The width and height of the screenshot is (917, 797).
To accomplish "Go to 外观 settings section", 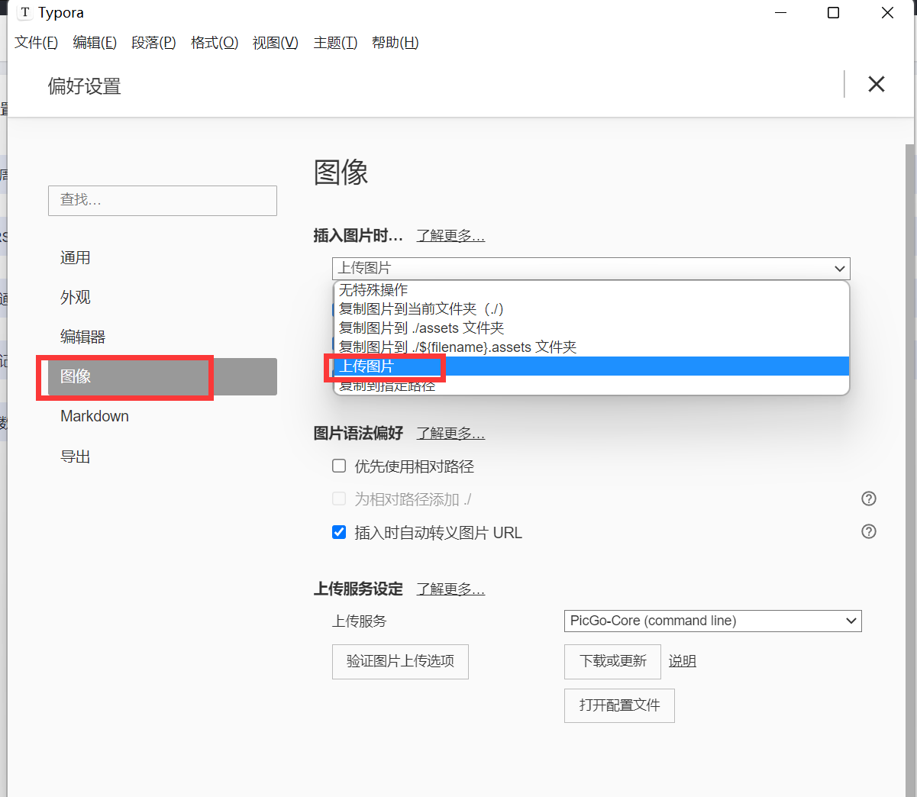I will (163, 298).
